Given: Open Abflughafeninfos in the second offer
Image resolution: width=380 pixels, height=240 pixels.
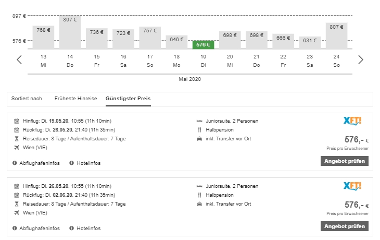Looking at the screenshot, I should (x=39, y=229).
